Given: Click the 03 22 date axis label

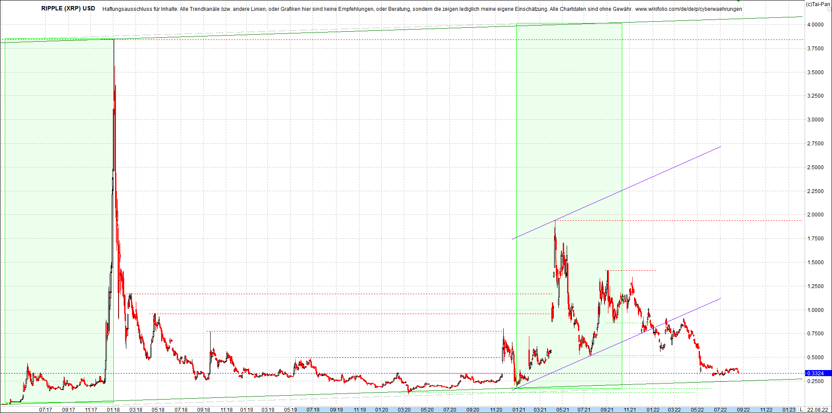Looking at the screenshot, I should [674, 410].
